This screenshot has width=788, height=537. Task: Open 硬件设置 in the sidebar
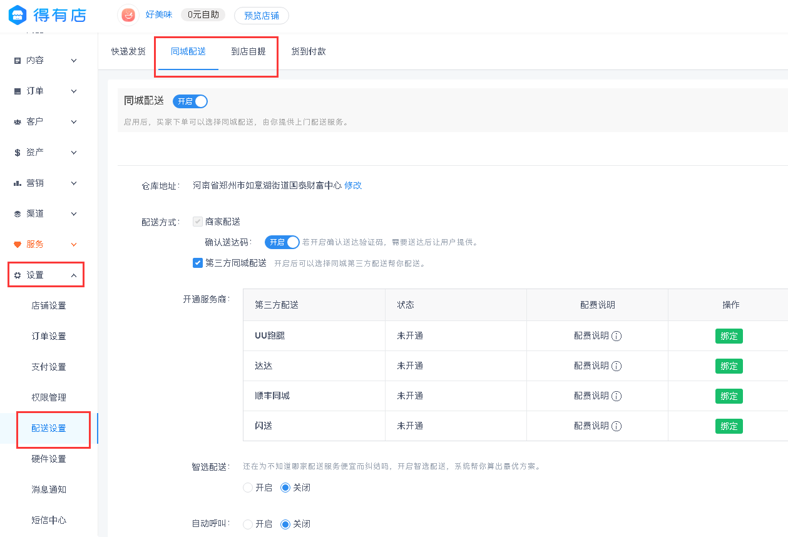point(49,459)
